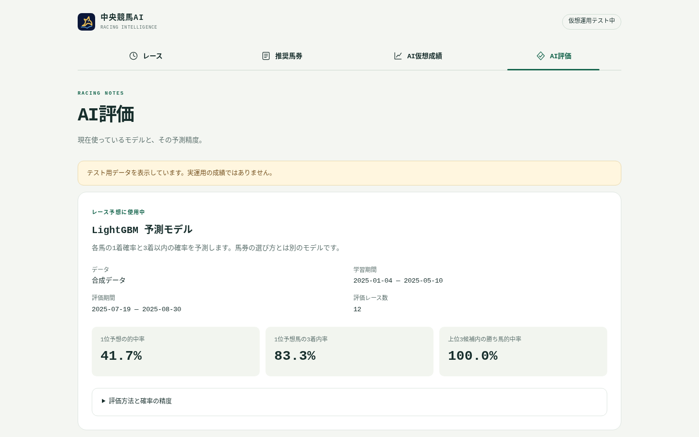Select the AI評価 tab

[553, 56]
